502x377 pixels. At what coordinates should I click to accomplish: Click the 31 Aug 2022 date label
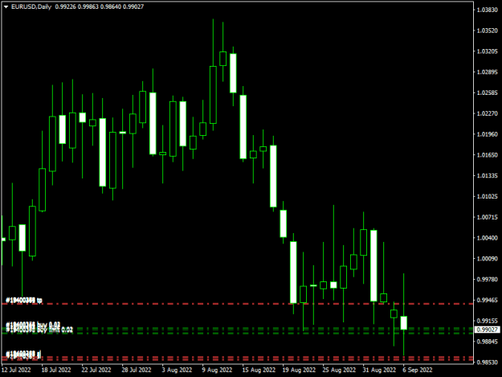[379, 370]
